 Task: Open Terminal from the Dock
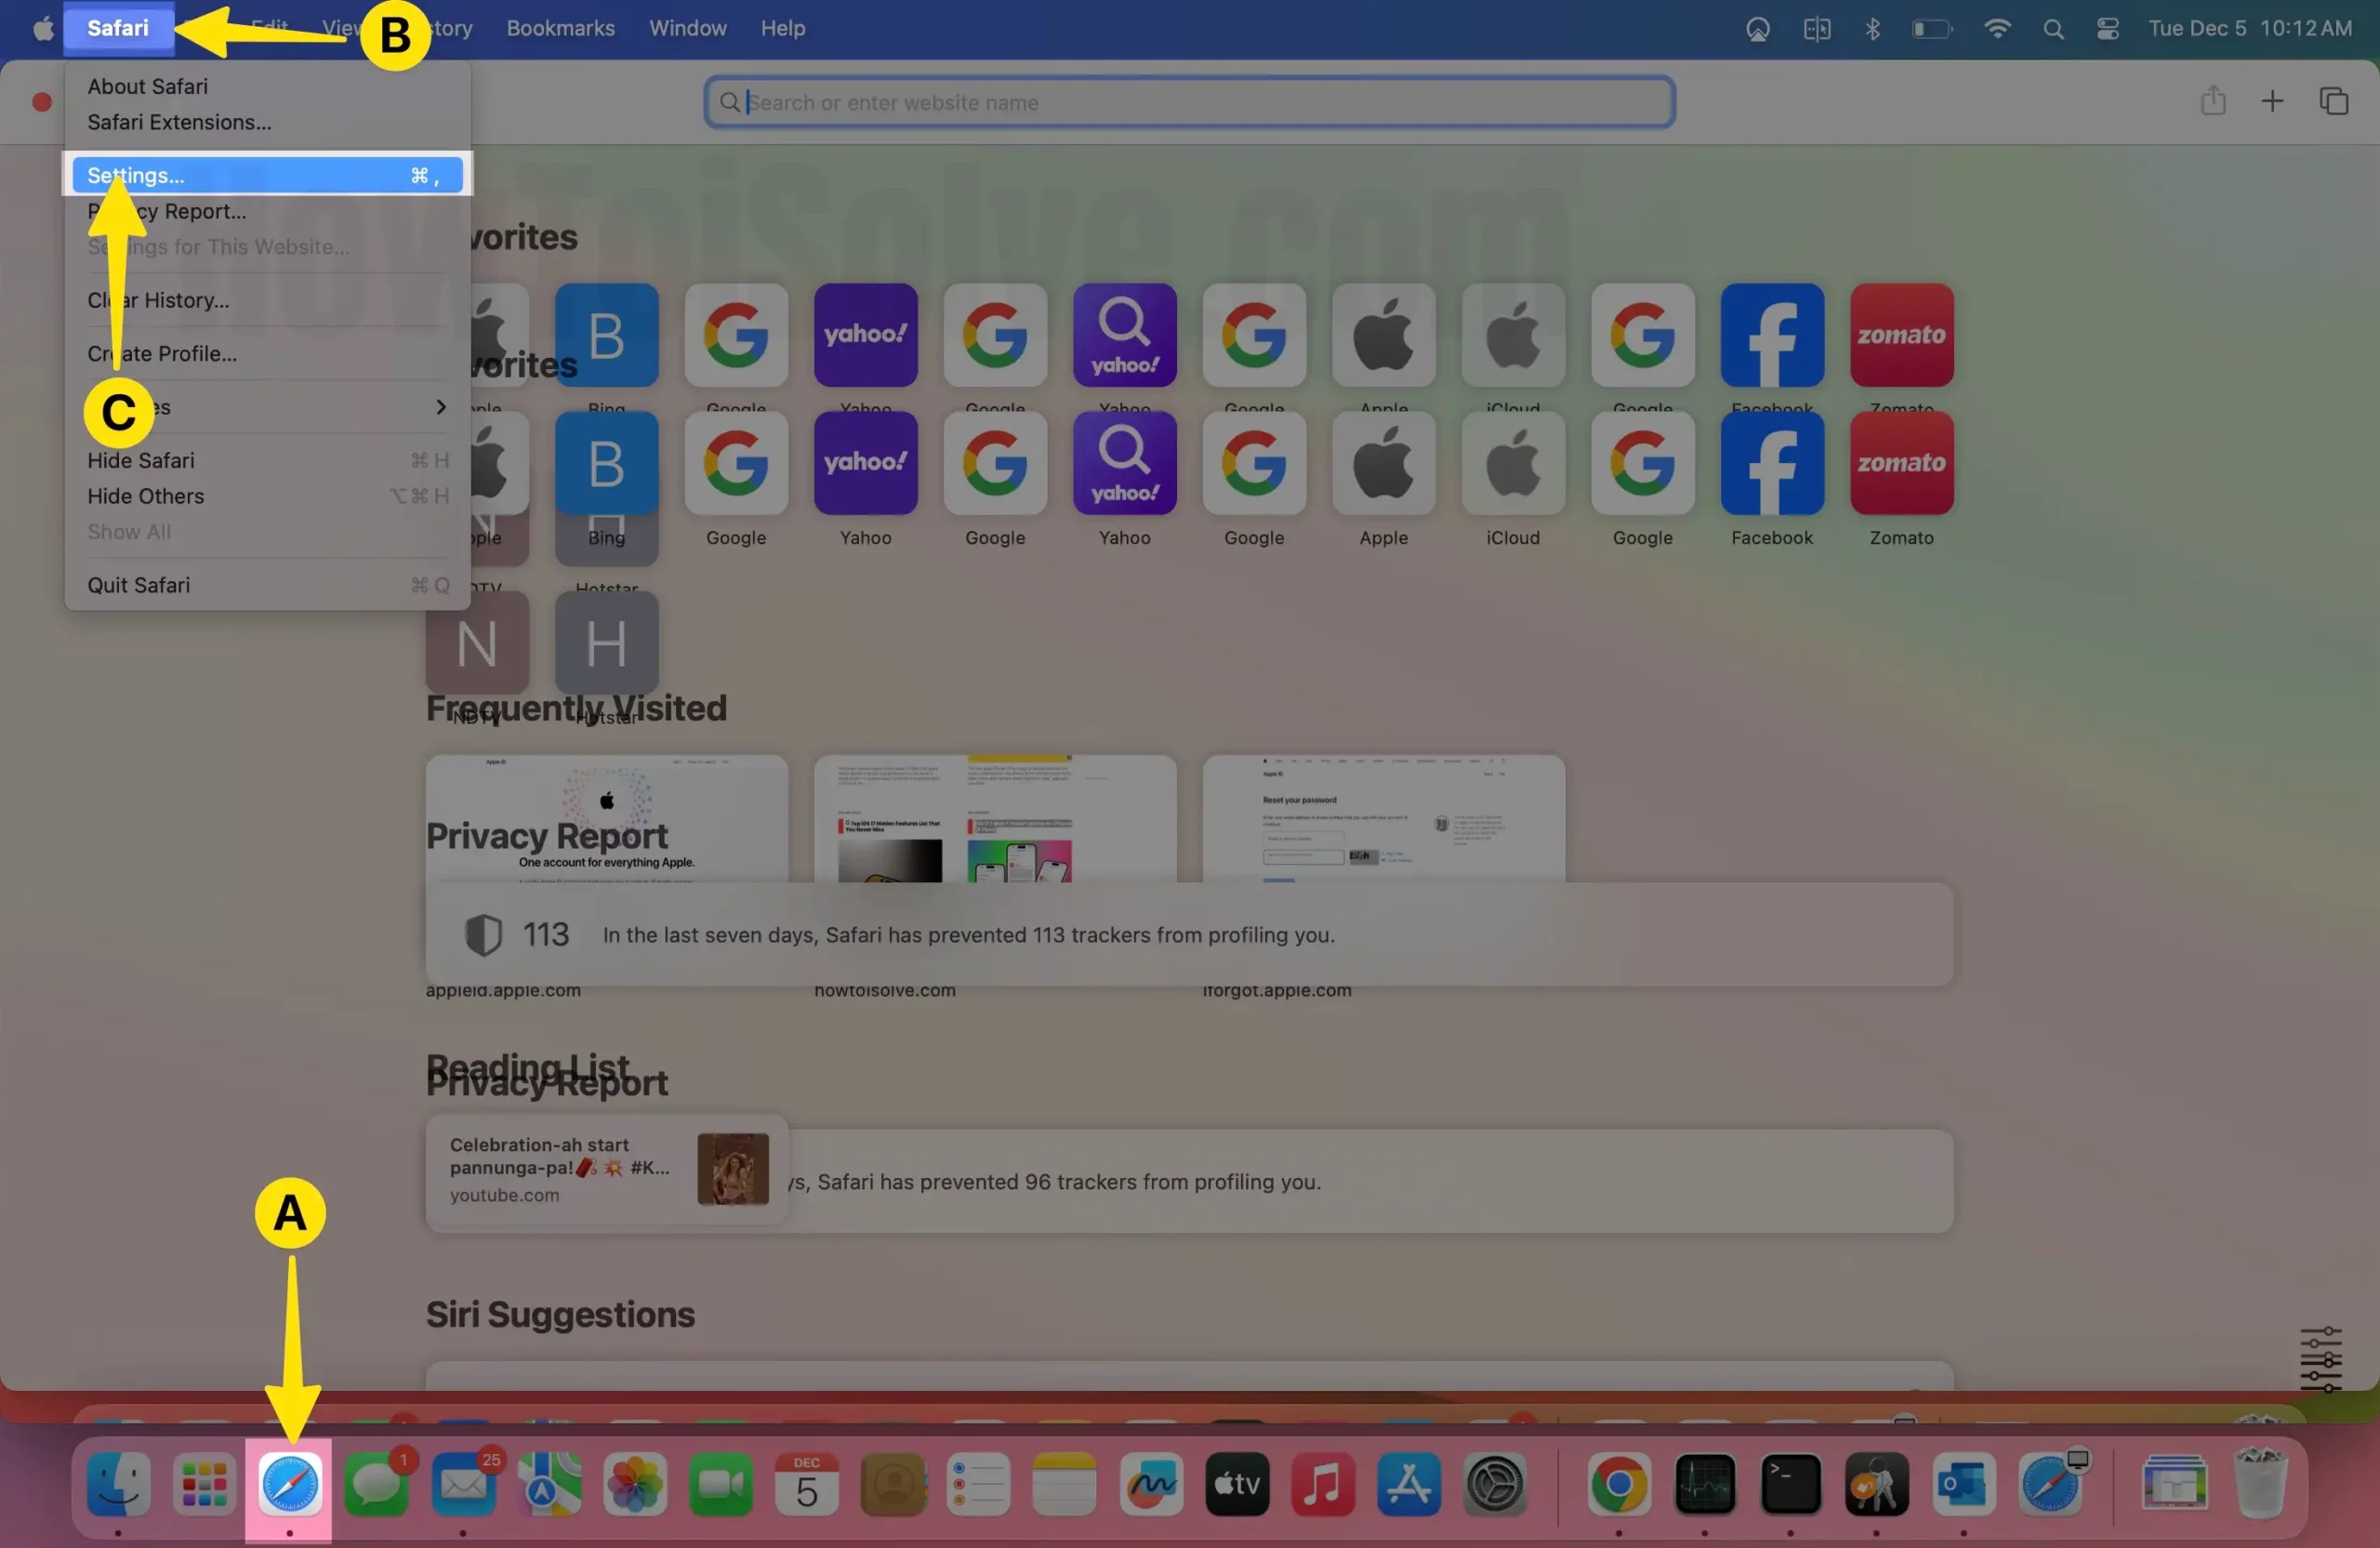click(x=1791, y=1484)
